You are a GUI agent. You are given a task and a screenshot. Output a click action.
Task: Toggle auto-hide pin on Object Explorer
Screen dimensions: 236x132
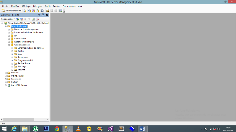click(x=43, y=15)
